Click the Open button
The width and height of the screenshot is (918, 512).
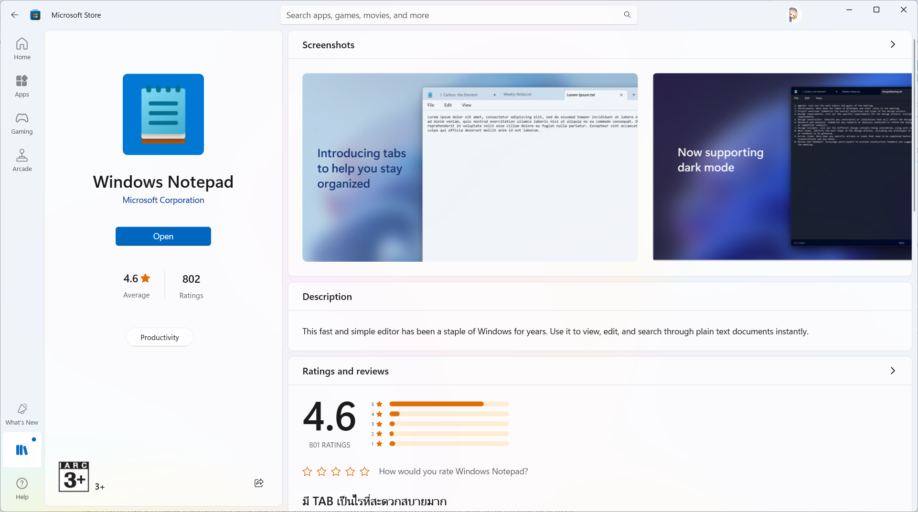(163, 236)
